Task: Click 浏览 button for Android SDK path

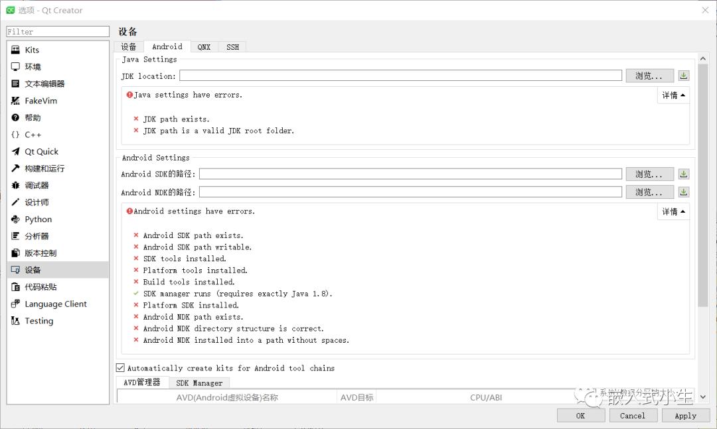Action: (x=649, y=174)
